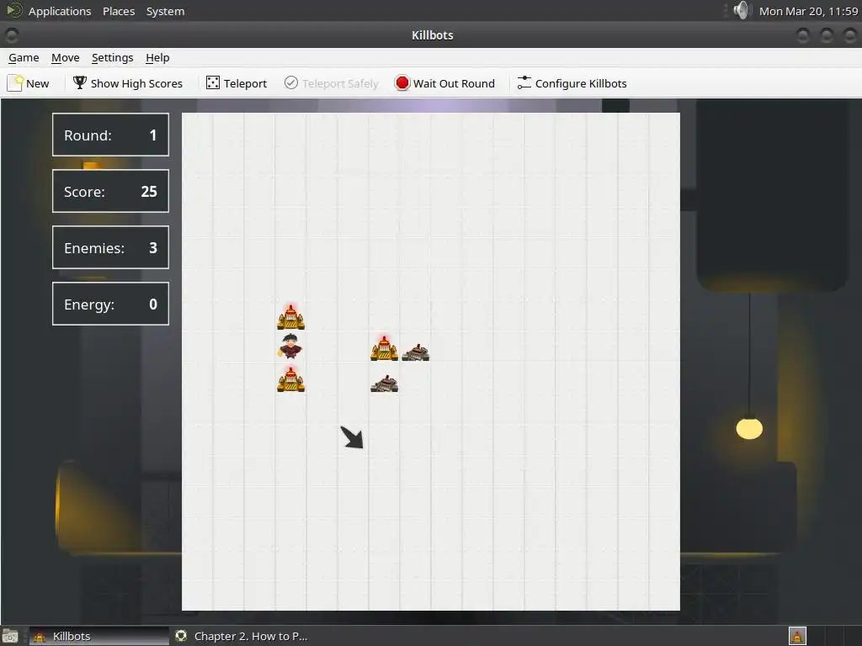Image resolution: width=862 pixels, height=646 pixels.
Task: Click the Show High Scores button label
Action: pos(136,83)
